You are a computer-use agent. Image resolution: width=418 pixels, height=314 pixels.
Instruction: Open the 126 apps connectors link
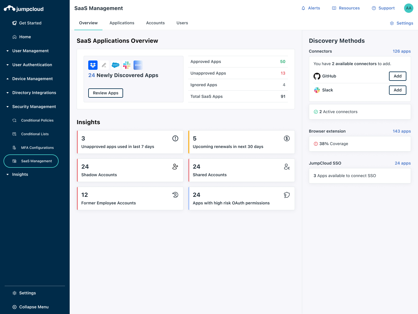[x=401, y=51]
